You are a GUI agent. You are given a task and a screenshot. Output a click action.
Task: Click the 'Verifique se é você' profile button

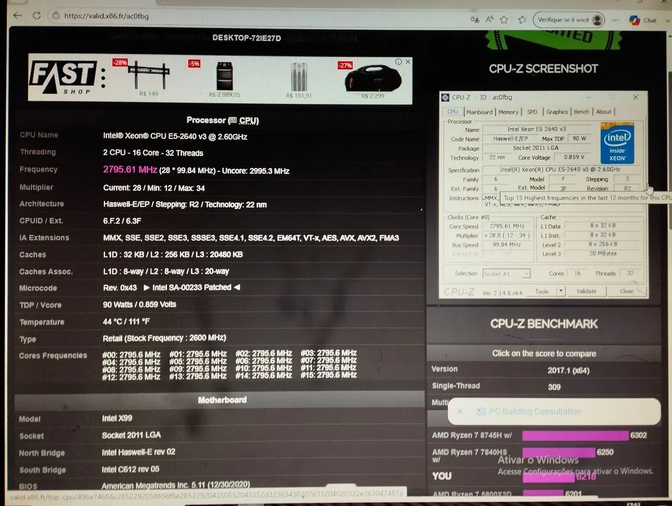[569, 20]
